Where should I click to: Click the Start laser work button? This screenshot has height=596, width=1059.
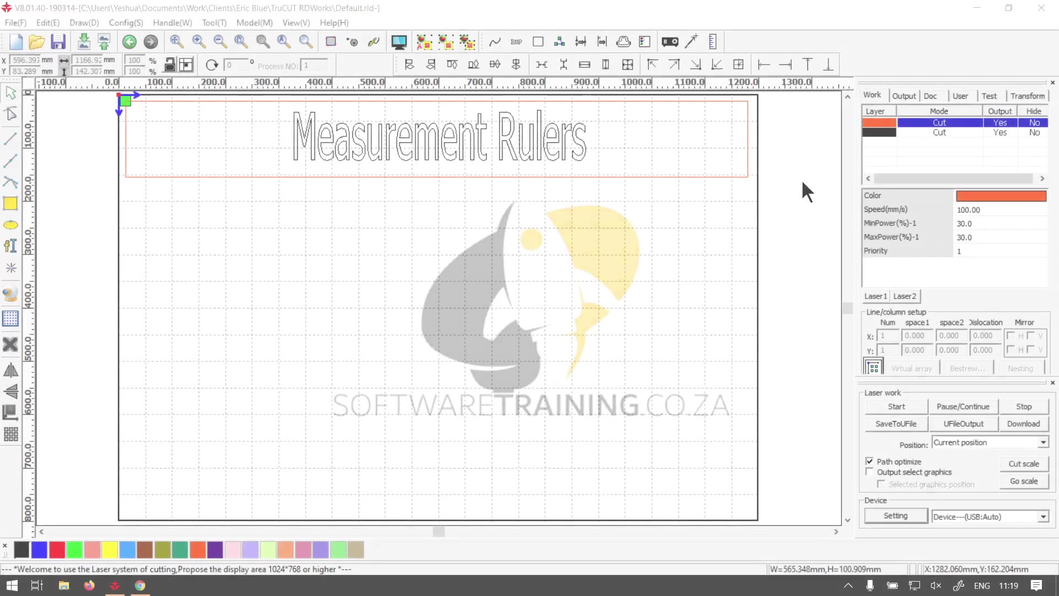coord(896,407)
